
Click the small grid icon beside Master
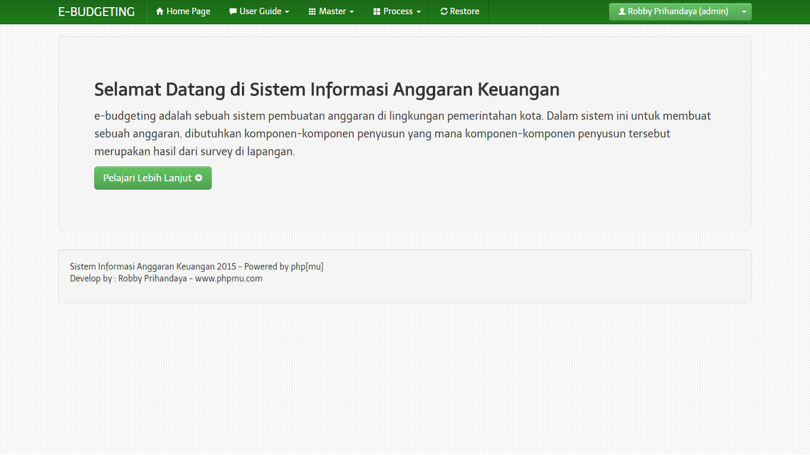click(x=312, y=12)
